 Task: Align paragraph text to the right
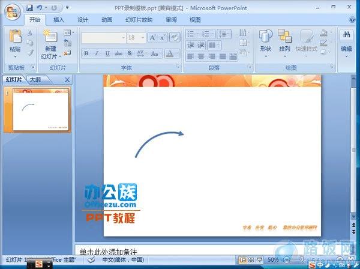pyautogui.click(x=212, y=56)
